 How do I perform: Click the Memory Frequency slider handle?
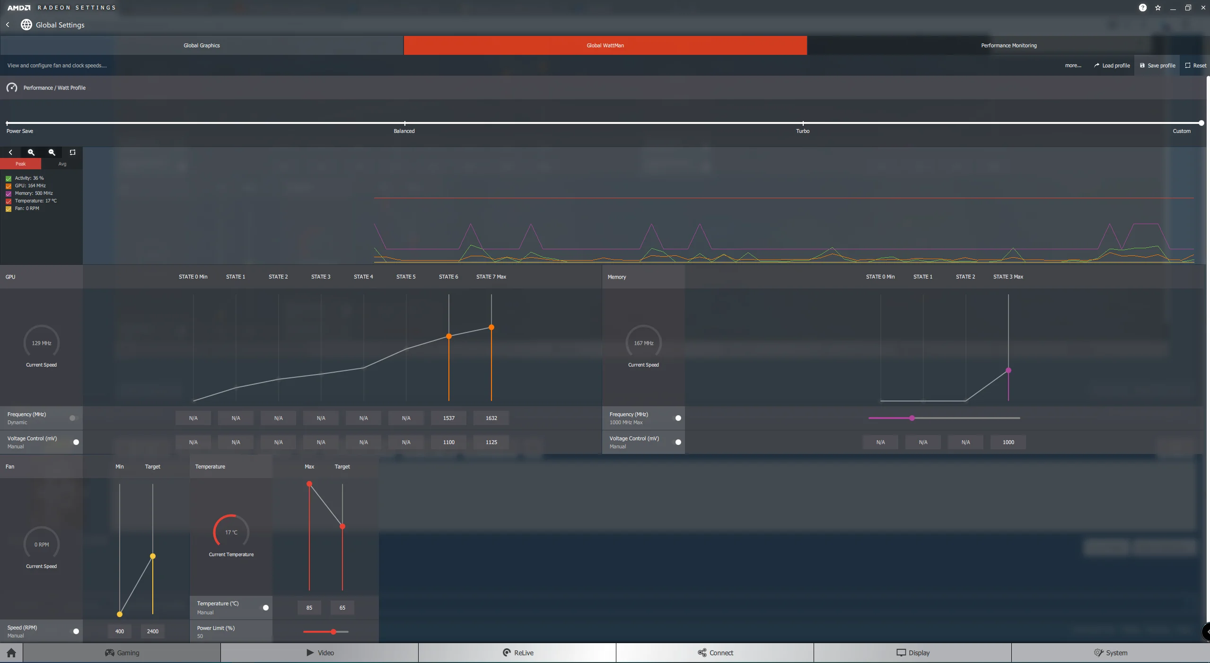tap(912, 418)
